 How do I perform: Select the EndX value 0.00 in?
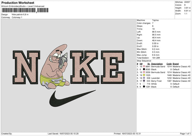click(x=155, y=43)
